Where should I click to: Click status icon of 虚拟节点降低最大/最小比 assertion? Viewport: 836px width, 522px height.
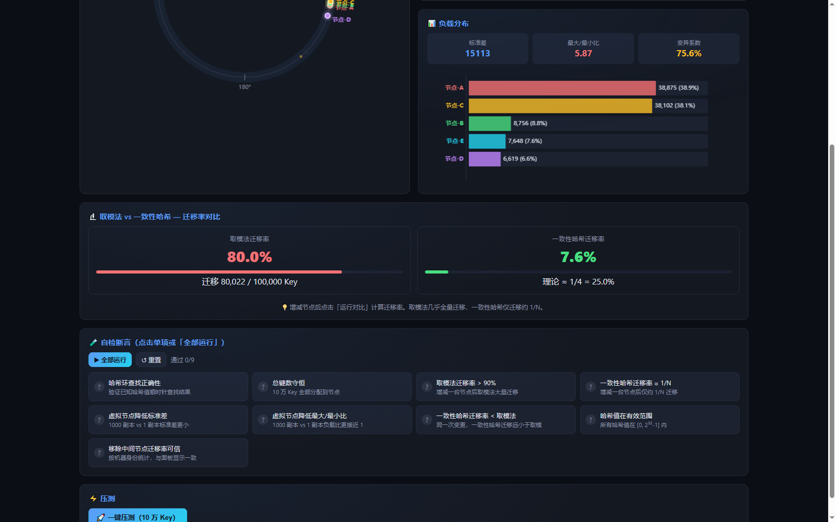pos(263,420)
